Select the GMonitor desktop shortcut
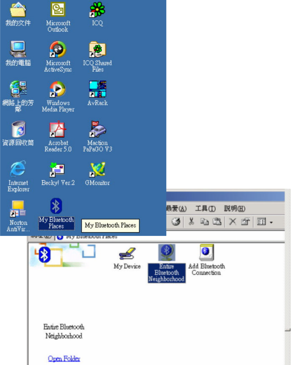This screenshot has height=365, width=291. pos(97,174)
